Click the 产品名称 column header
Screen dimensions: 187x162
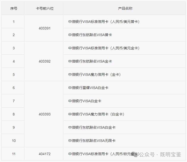point(125,8)
